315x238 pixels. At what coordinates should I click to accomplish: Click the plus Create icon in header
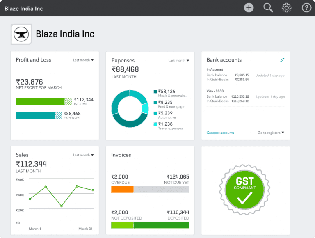click(x=249, y=8)
